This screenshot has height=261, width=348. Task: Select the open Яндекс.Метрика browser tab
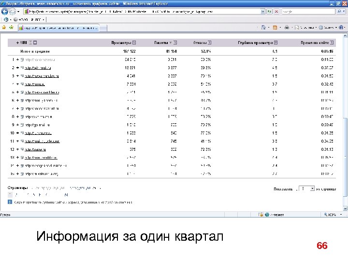tap(58, 28)
